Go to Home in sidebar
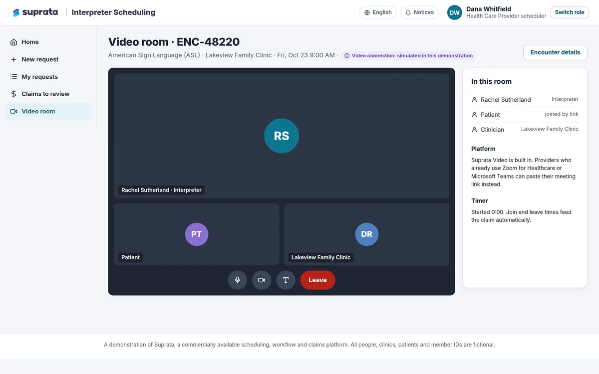The width and height of the screenshot is (599, 374). [48, 42]
